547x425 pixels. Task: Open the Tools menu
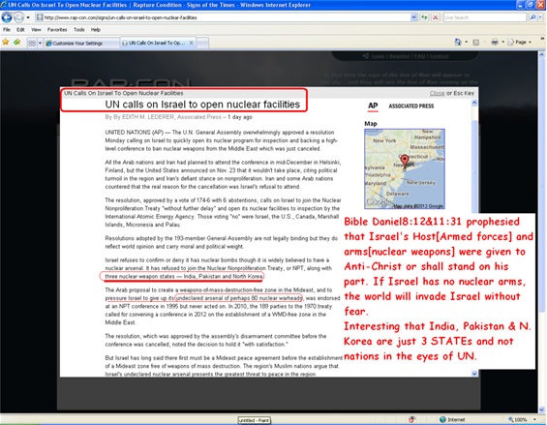coord(78,30)
